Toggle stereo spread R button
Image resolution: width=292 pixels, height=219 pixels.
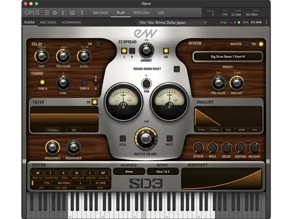(132, 51)
